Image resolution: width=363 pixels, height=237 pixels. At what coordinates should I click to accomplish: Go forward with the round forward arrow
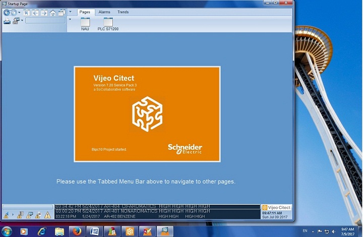(14, 13)
